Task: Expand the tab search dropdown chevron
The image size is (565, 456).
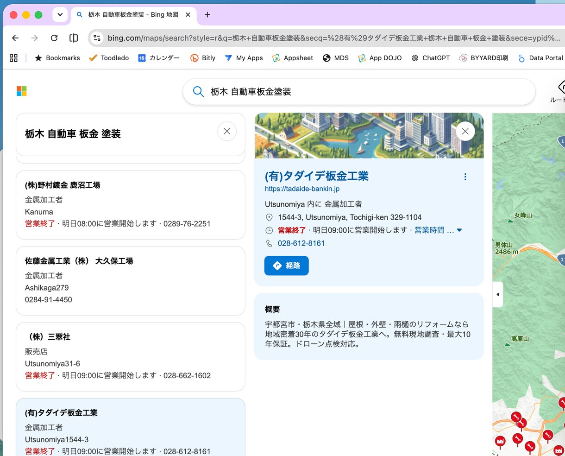Action: (x=60, y=15)
